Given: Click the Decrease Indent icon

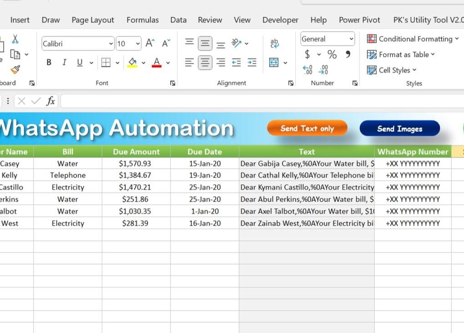Looking at the screenshot, I should pyautogui.click(x=236, y=62).
